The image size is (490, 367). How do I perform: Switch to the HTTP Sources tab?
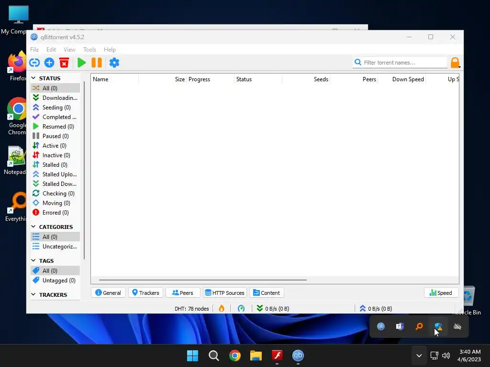pos(225,293)
